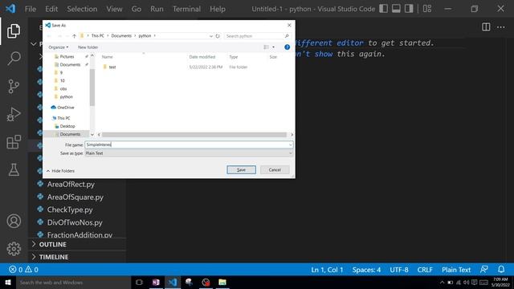Click the "don't show" link in editor
Screen dimensions: 514x289
coord(314,54)
